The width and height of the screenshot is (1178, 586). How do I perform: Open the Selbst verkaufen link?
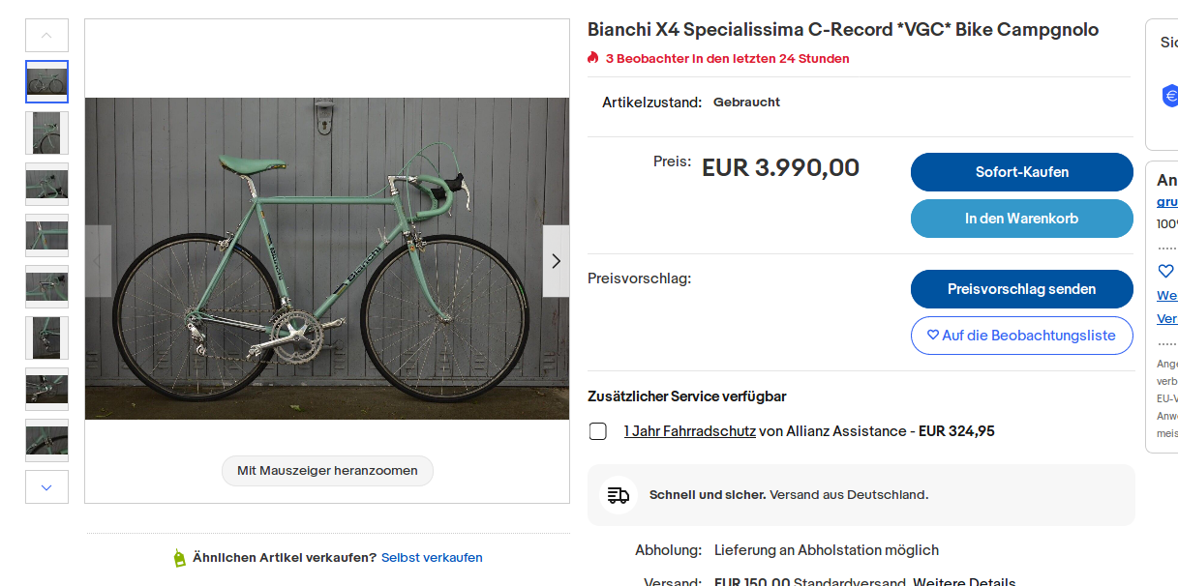coord(432,558)
